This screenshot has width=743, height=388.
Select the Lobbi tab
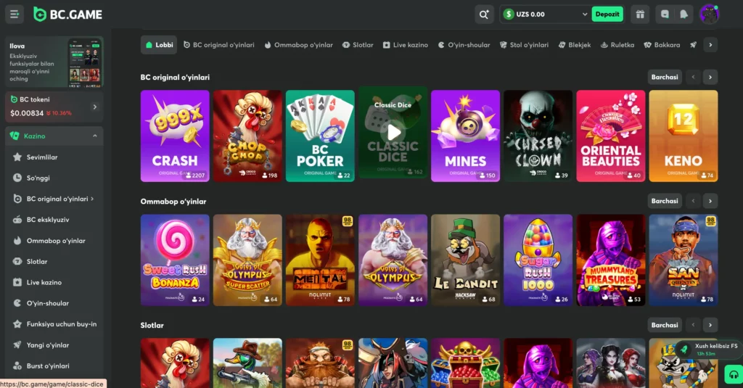pos(159,44)
